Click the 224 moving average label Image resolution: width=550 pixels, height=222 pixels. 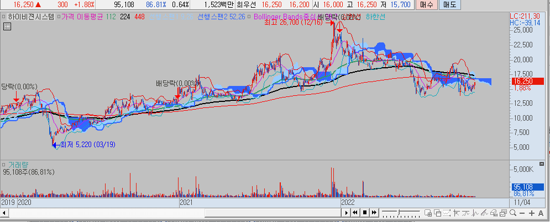[125, 17]
